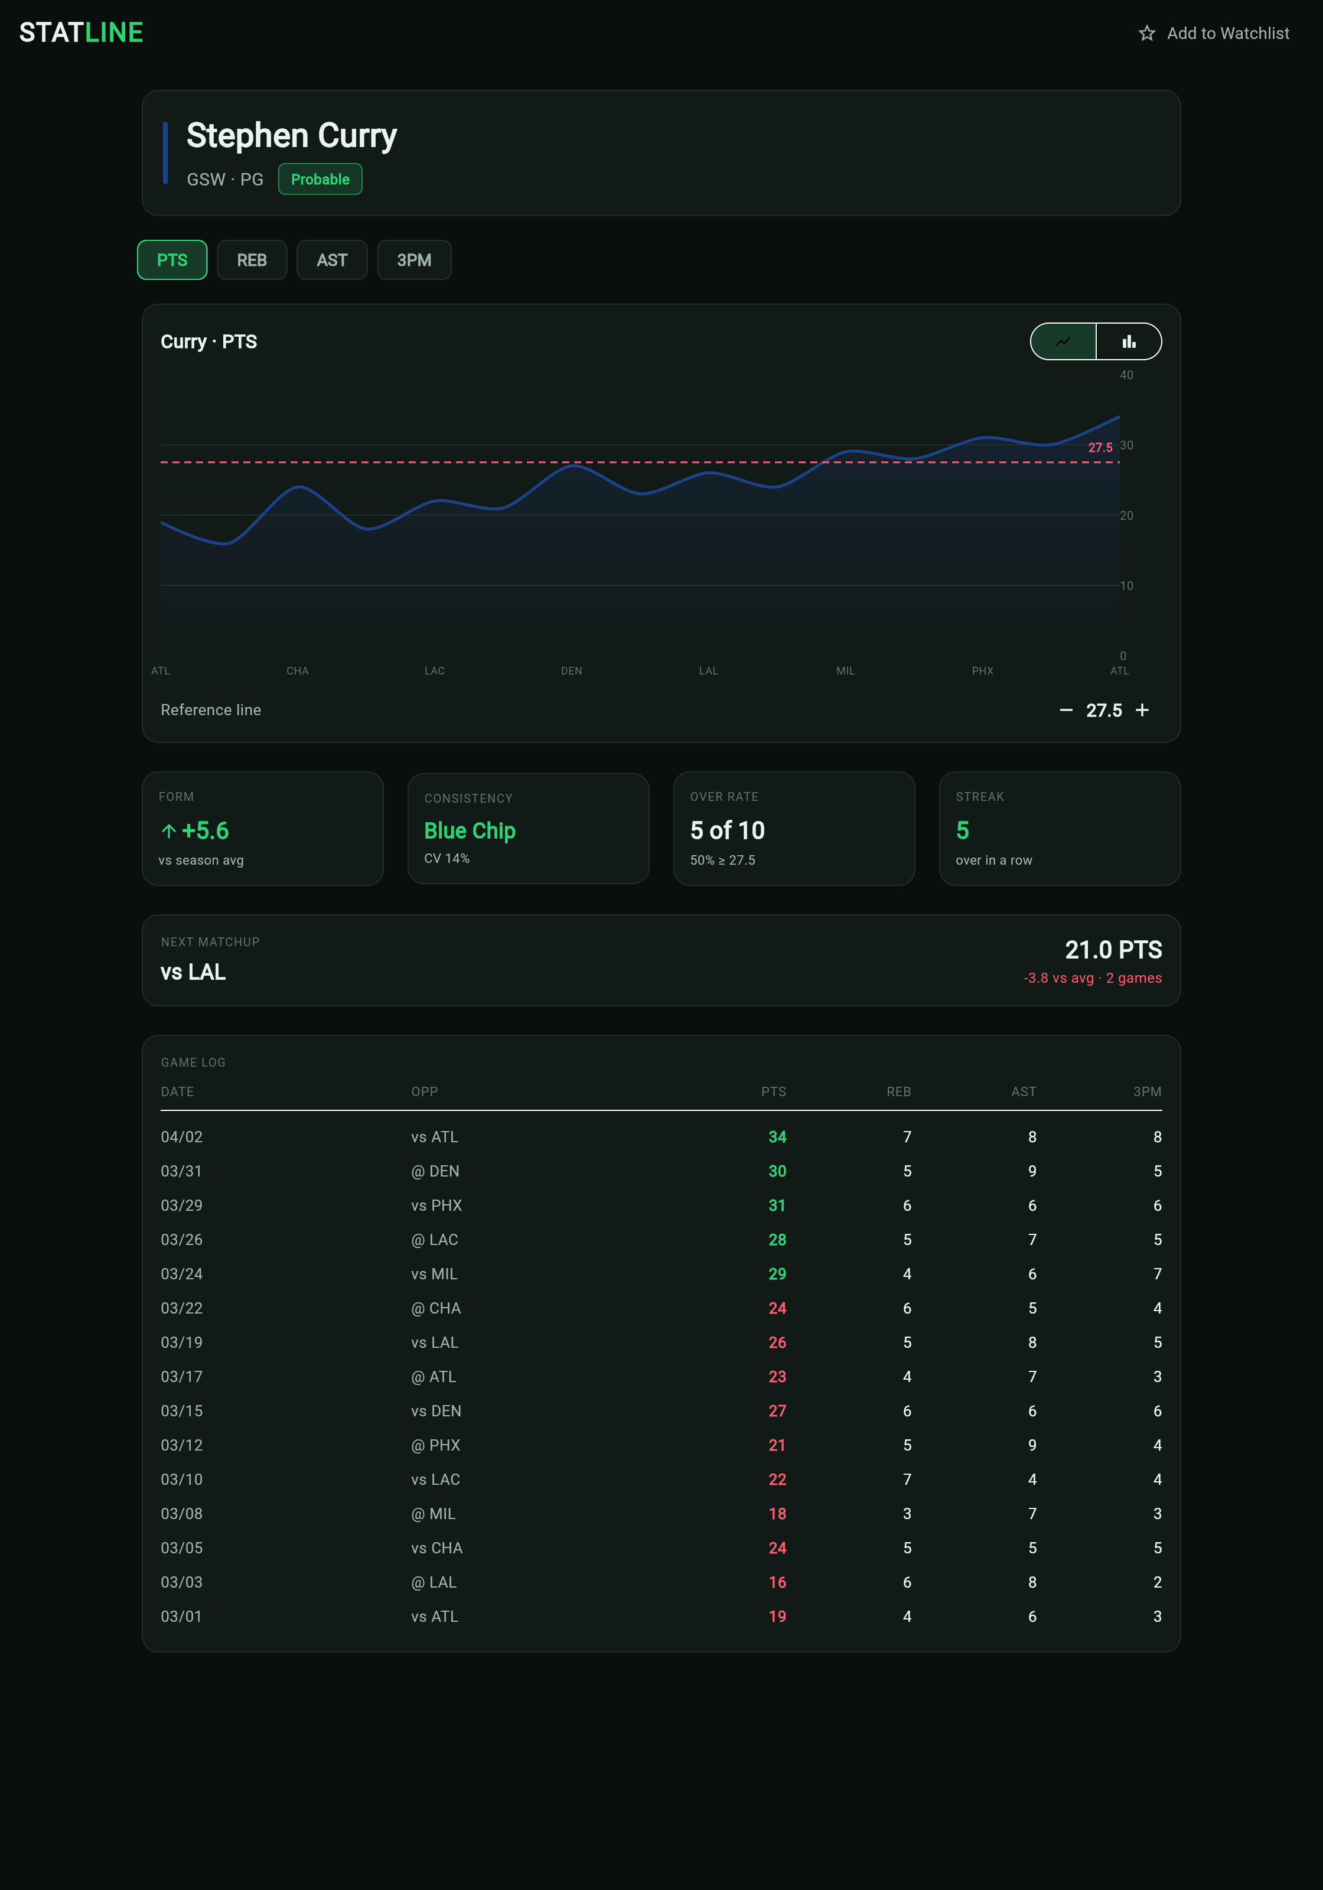
Task: Click the DATE column header
Action: click(177, 1091)
